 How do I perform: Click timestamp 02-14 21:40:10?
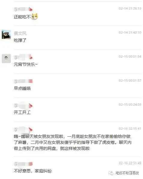[x=130, y=32]
